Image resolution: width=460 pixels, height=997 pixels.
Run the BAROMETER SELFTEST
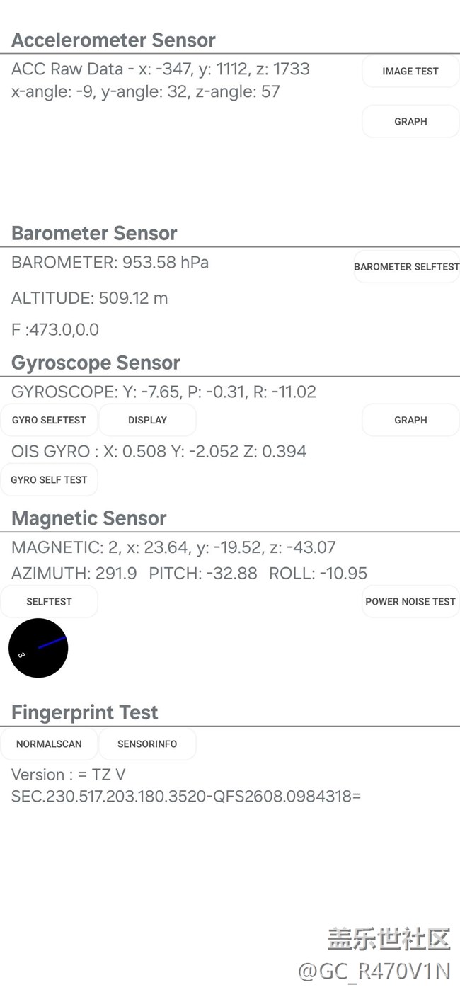[406, 267]
